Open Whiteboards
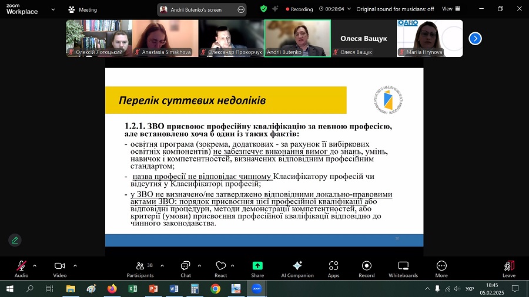 [403, 266]
